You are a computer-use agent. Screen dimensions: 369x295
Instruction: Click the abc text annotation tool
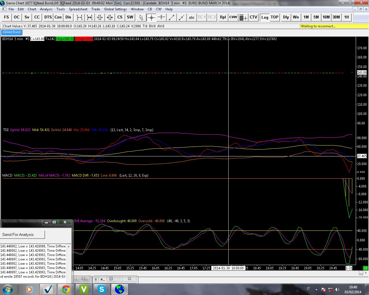click(192, 17)
